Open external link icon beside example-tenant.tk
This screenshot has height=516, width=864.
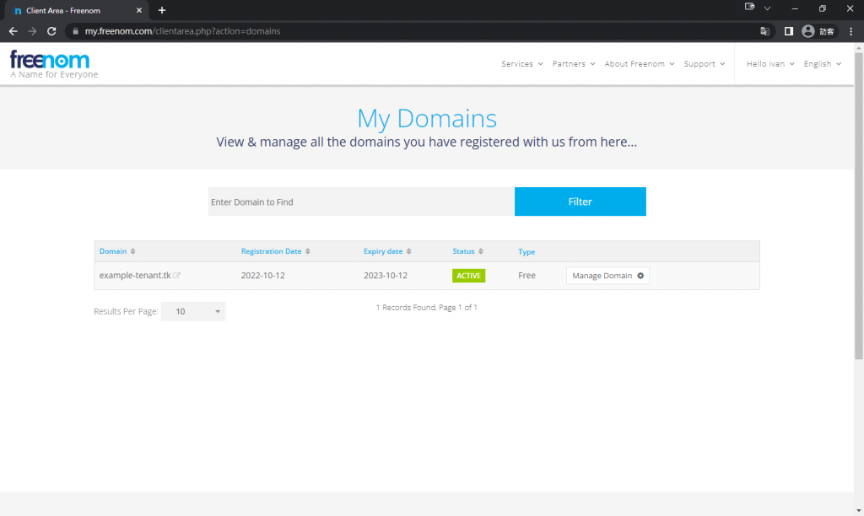(177, 276)
